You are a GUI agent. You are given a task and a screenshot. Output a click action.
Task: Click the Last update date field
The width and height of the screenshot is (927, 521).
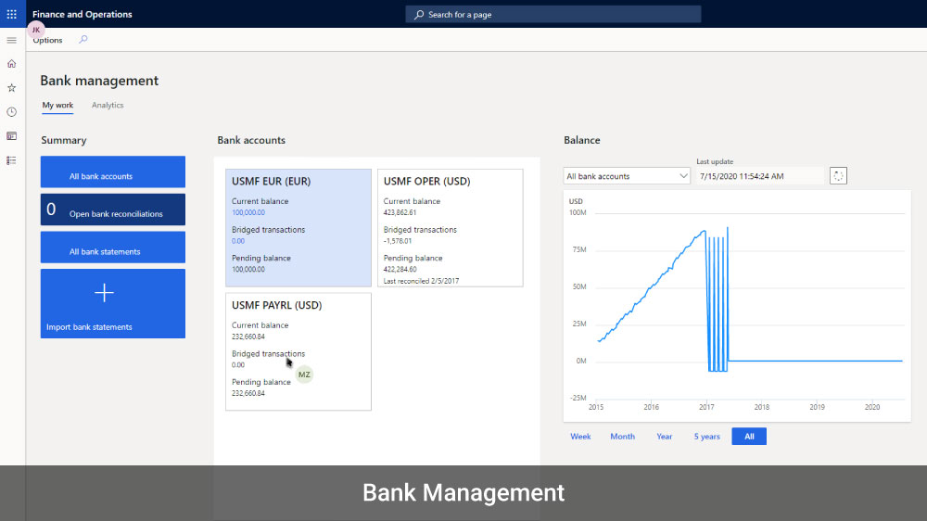(760, 176)
